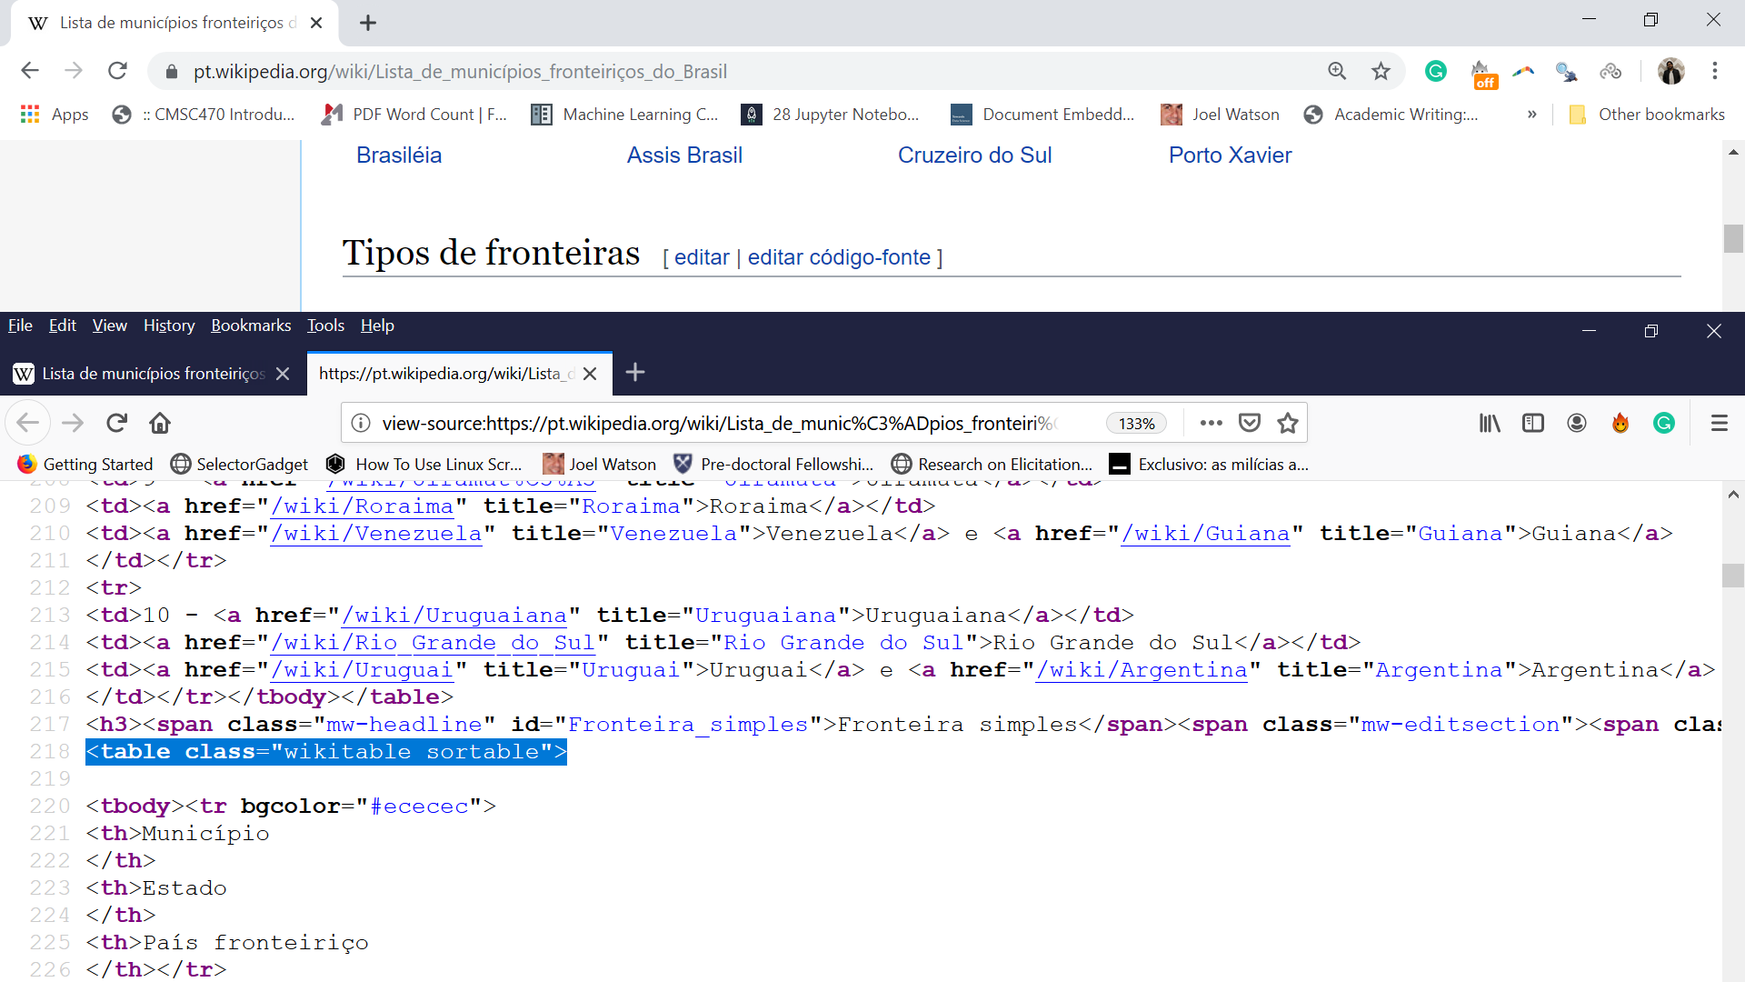
Task: Bookmark view-source page with star icon
Action: pyautogui.click(x=1288, y=423)
